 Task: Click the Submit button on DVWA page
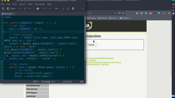(x=91, y=45)
